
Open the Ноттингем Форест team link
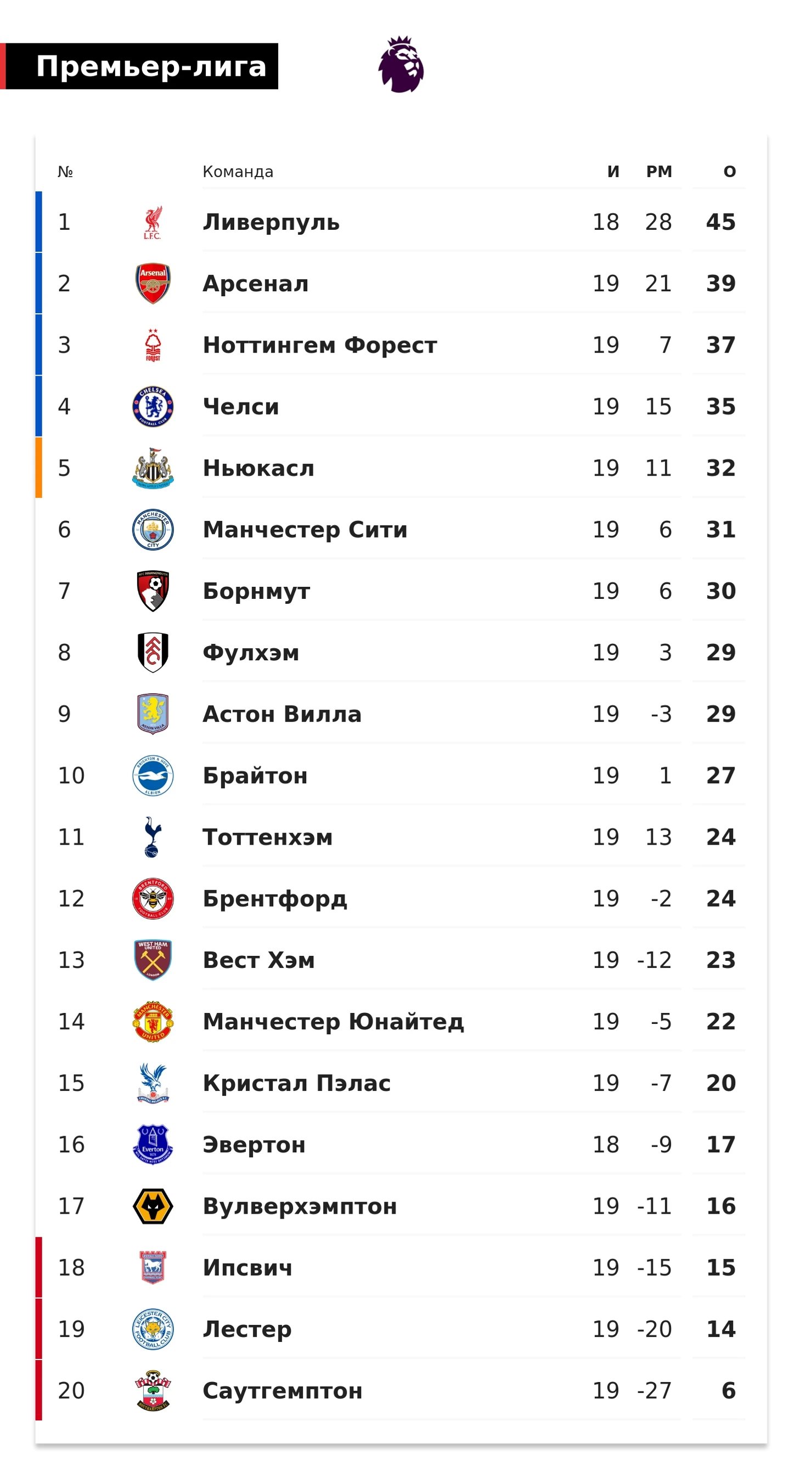coord(320,345)
